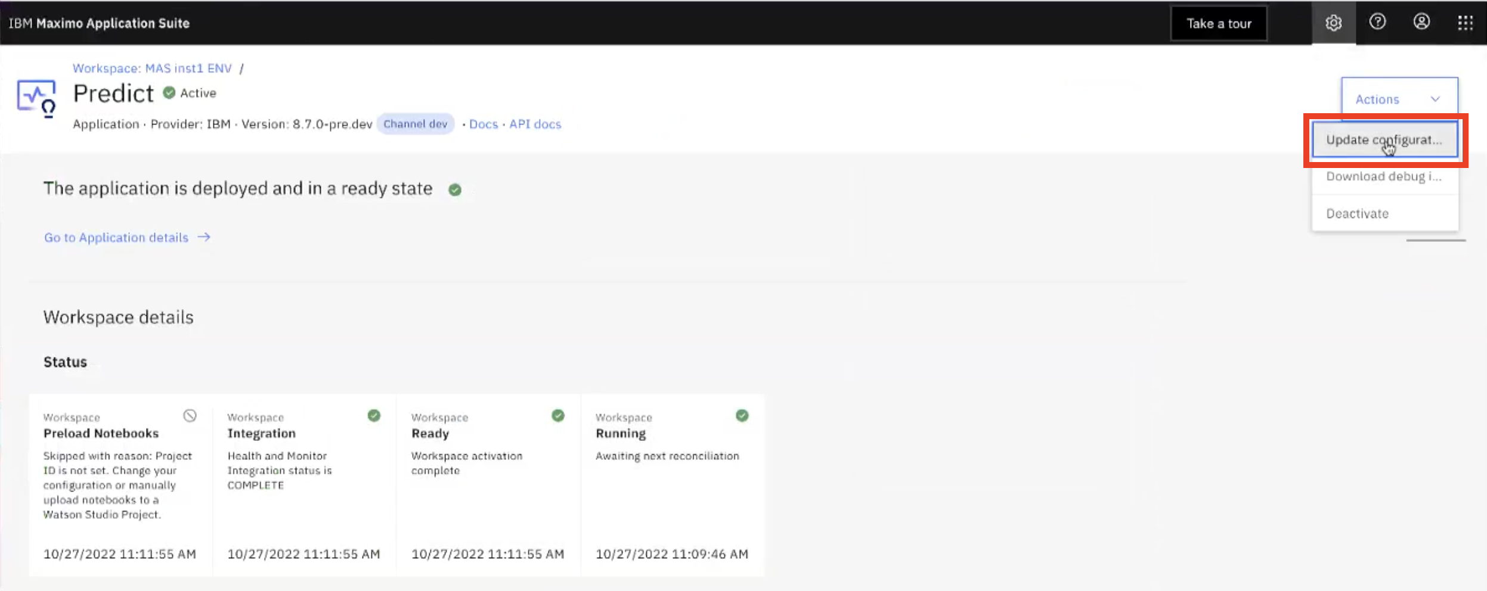This screenshot has width=1487, height=591.
Task: Open the Workspace: MAS inst1 ENV breadcrumb
Action: [x=152, y=68]
